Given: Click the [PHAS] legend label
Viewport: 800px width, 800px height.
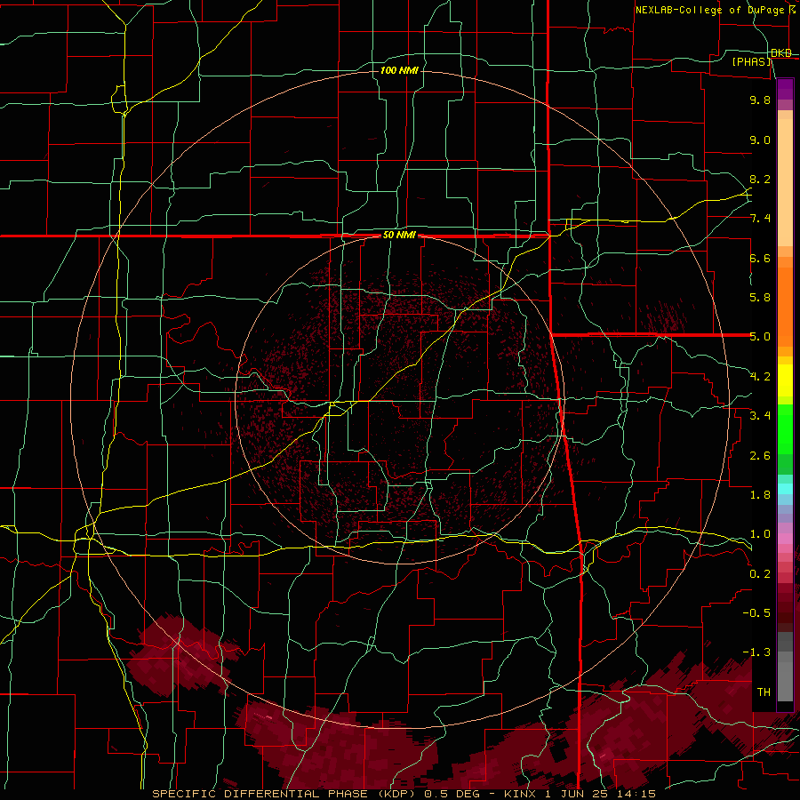Looking at the screenshot, I should (752, 61).
